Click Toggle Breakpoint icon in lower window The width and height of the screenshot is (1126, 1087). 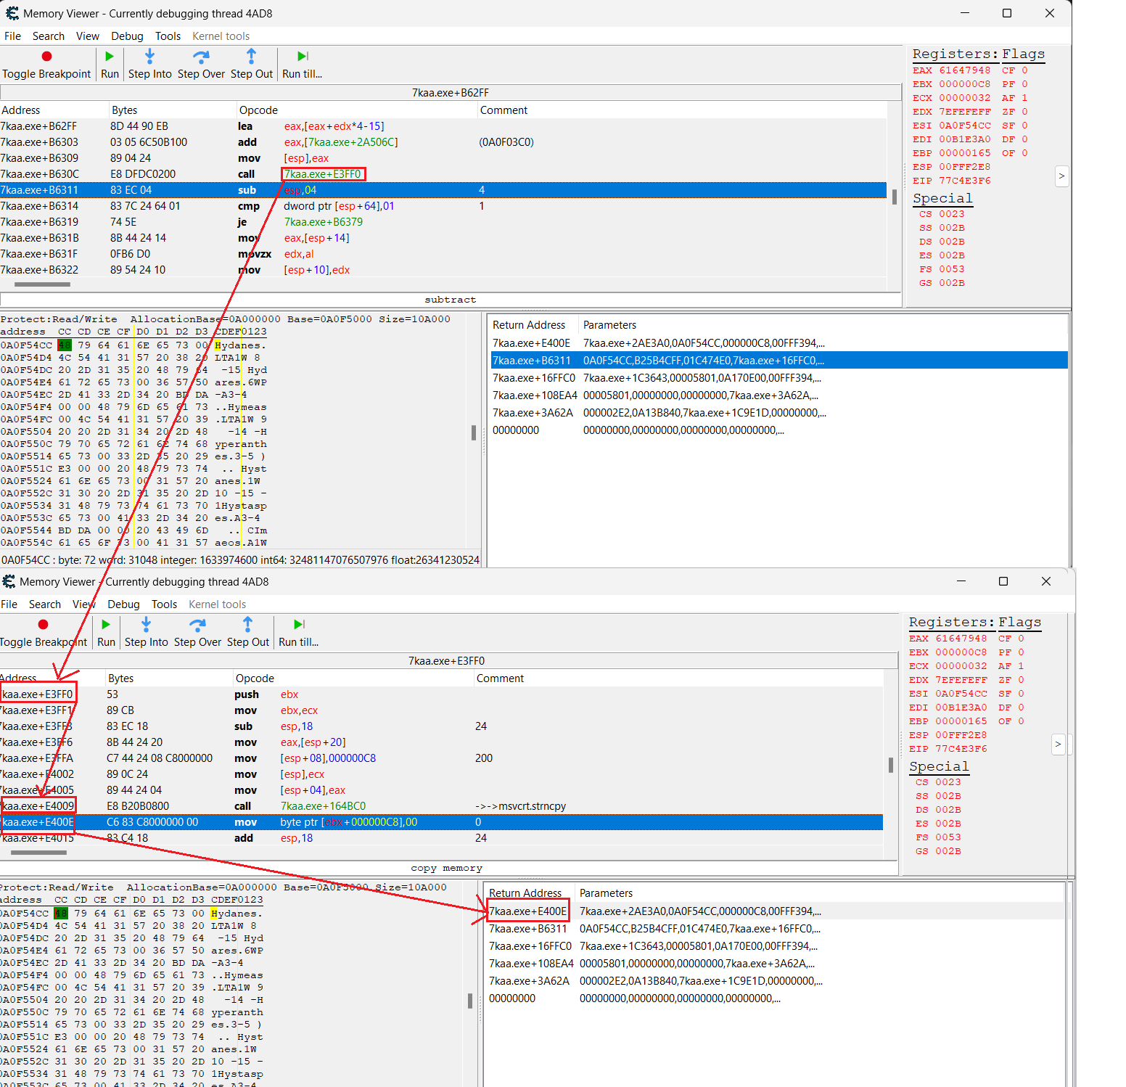pos(43,625)
